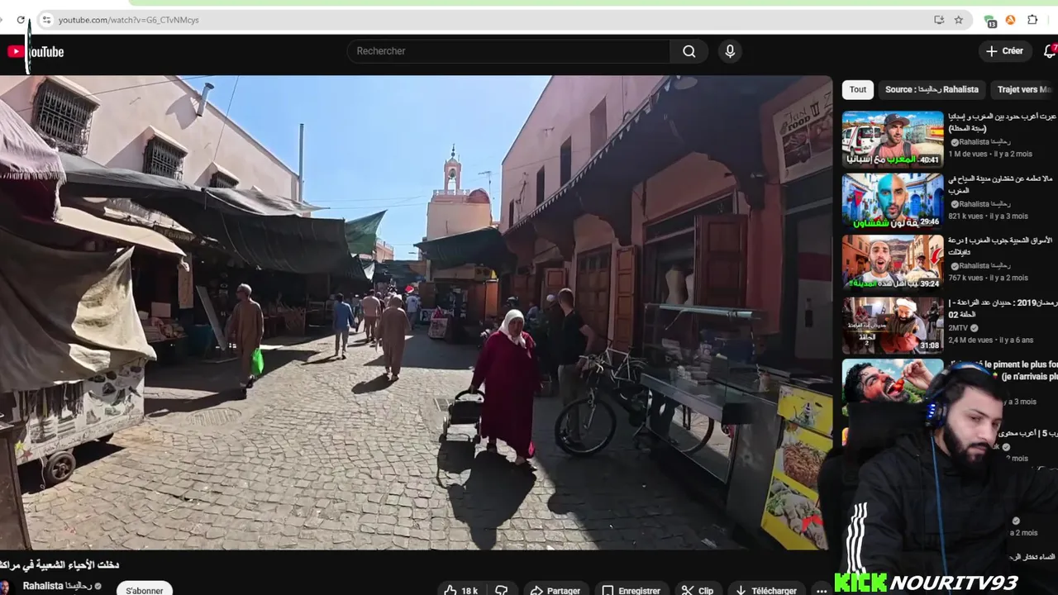Dislike the video with thumbs-down icon
Screen dimensions: 1058x595
pos(501,590)
